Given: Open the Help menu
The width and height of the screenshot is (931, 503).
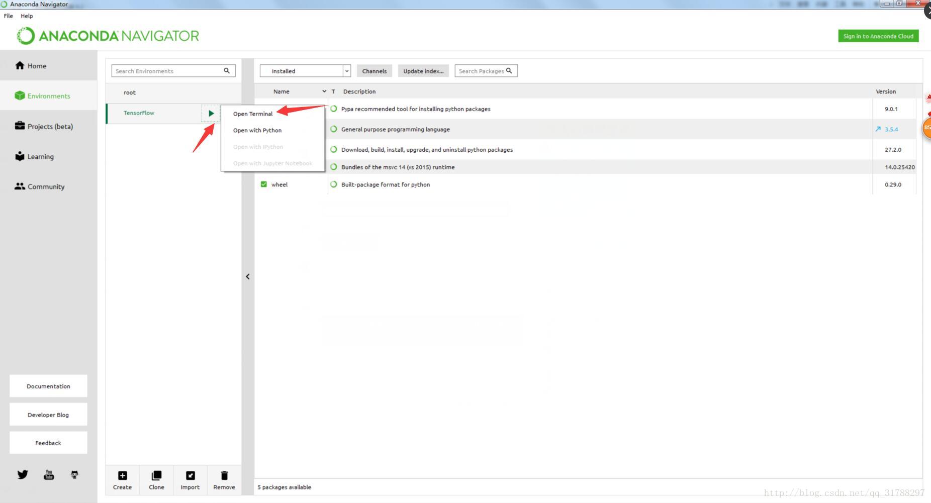Looking at the screenshot, I should coord(27,16).
